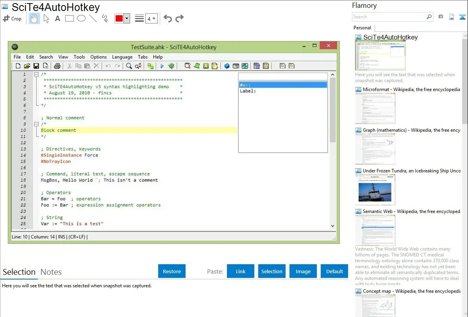This screenshot has width=468, height=317.
Task: Select the arrow pointer tool
Action: point(46,18)
